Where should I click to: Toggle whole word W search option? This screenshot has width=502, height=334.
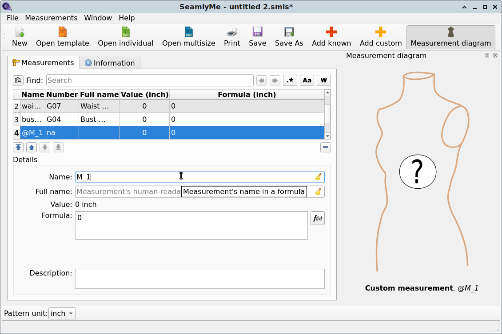tap(324, 81)
